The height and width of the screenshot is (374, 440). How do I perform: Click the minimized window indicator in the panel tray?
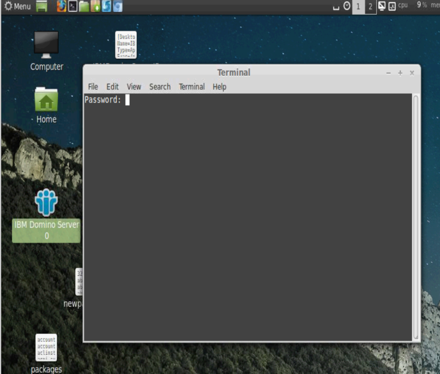click(336, 8)
